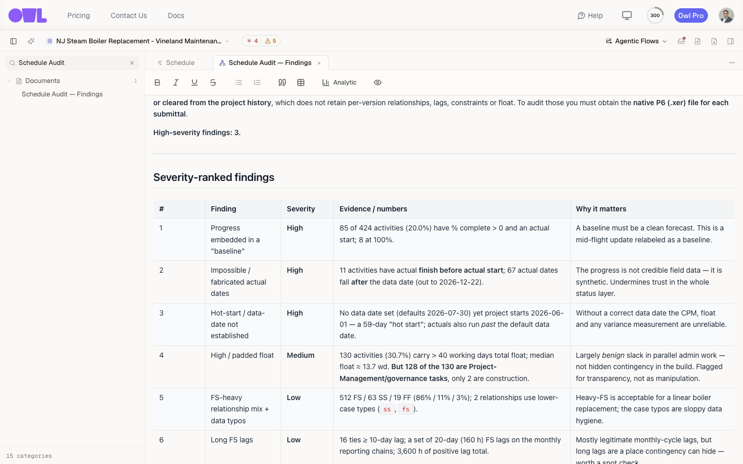Open the user profile avatar
The height and width of the screenshot is (464, 743).
(726, 15)
